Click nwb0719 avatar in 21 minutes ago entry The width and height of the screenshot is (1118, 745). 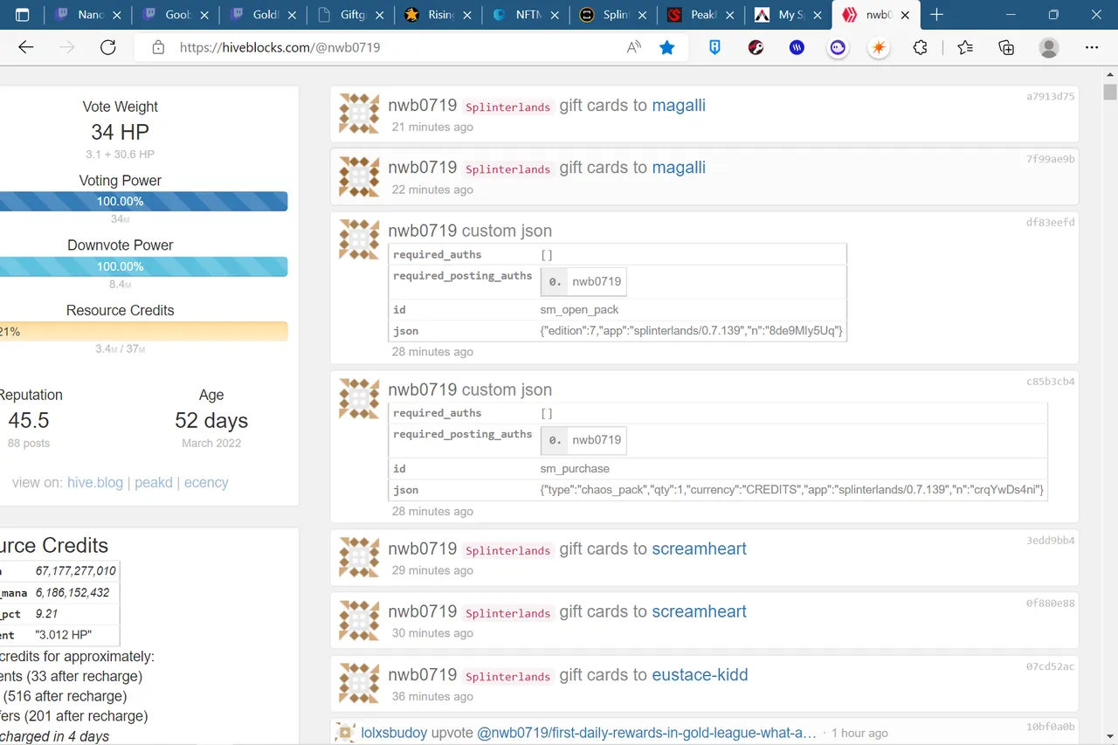point(359,114)
